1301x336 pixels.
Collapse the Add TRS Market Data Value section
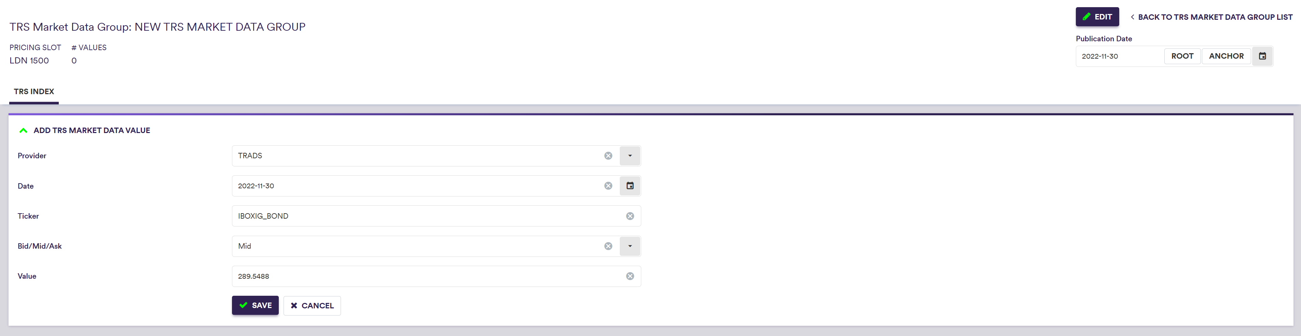(23, 131)
